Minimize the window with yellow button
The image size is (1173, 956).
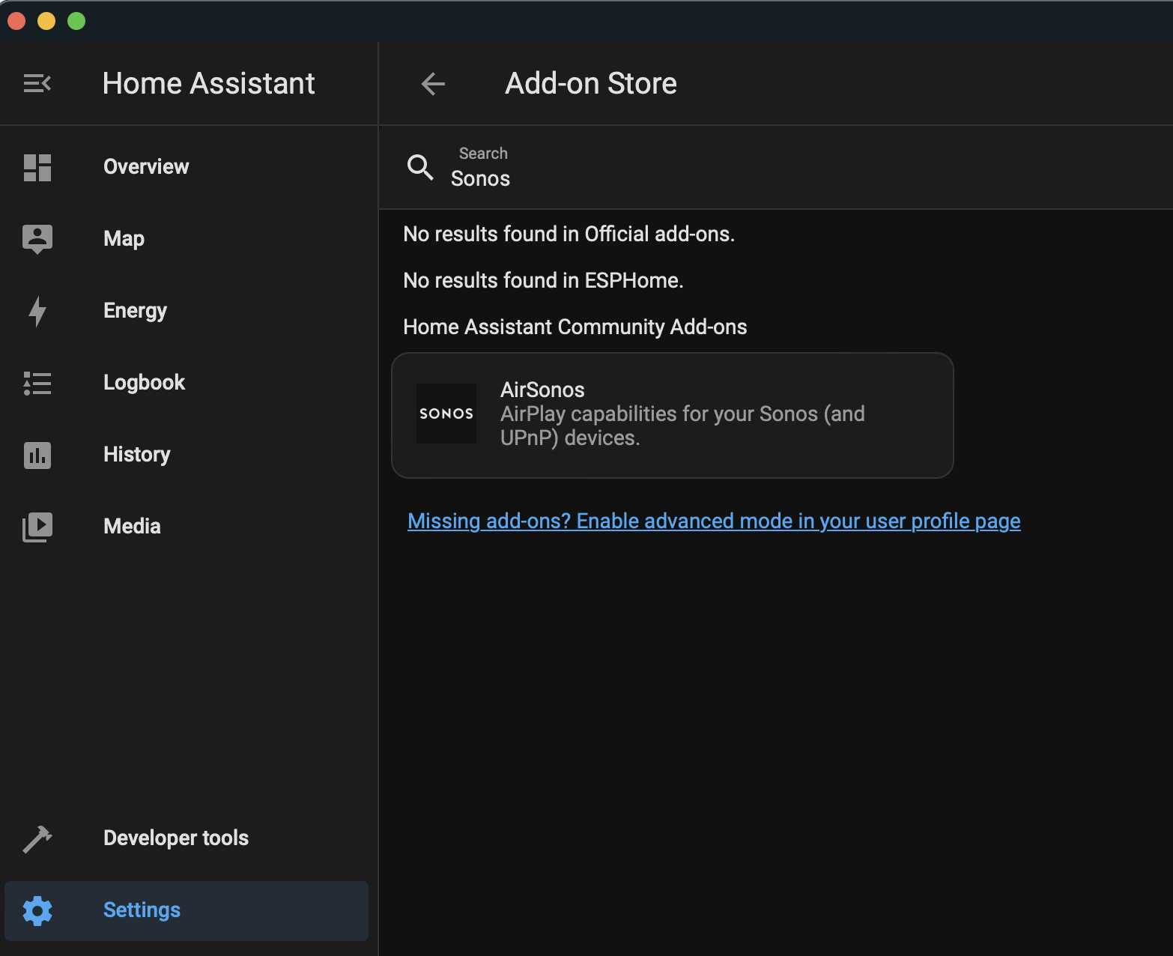tap(46, 21)
